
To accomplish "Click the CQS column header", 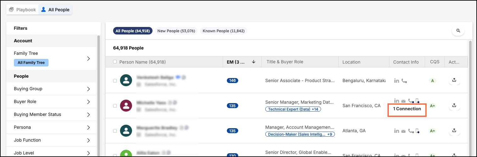I will tap(434, 62).
